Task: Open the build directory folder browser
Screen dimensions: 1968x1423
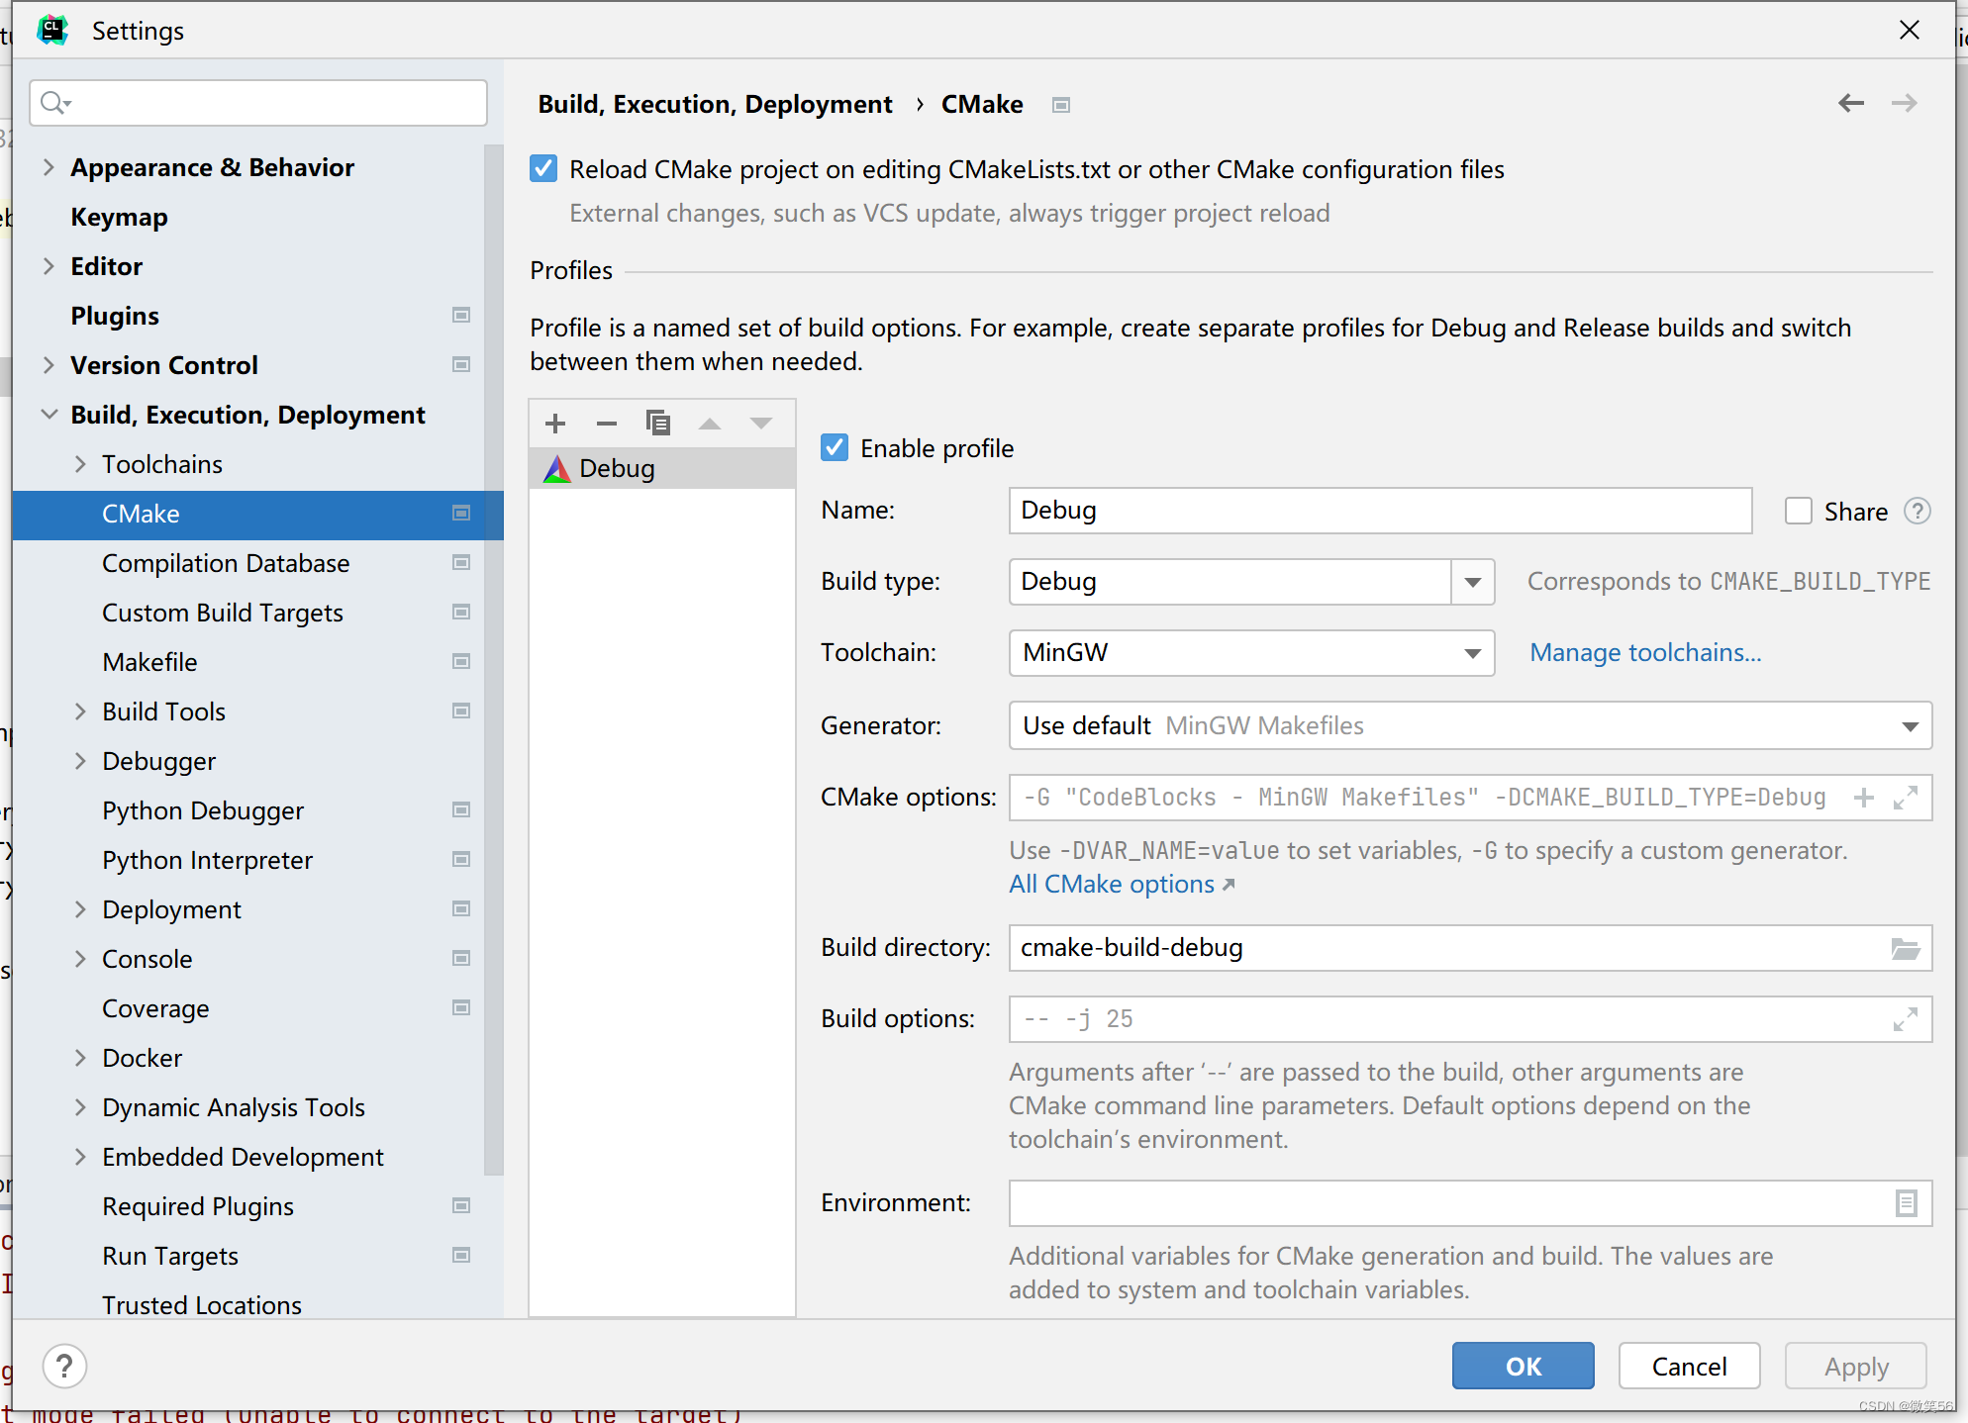Action: click(1905, 949)
